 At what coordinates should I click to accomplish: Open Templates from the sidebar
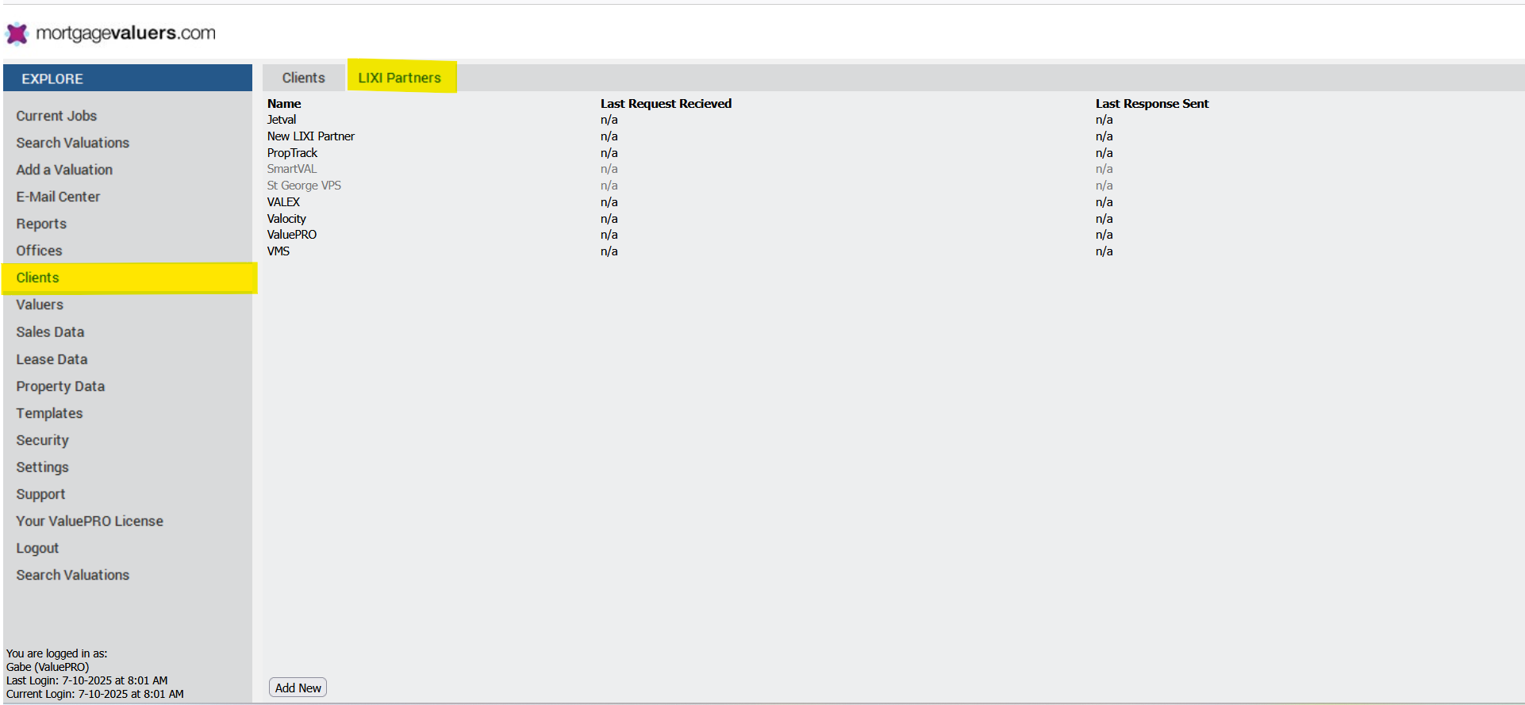coord(49,413)
